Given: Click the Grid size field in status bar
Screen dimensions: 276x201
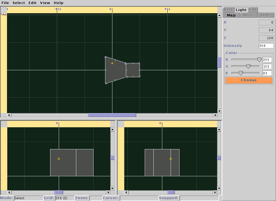Looking at the screenshot, I should point(64,198).
